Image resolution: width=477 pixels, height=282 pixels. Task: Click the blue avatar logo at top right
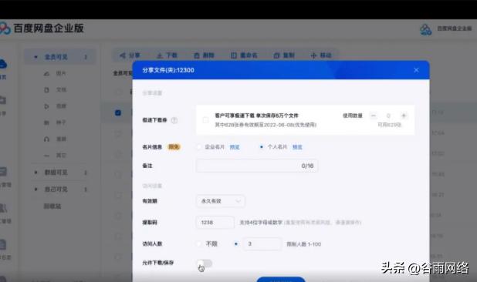pos(425,29)
